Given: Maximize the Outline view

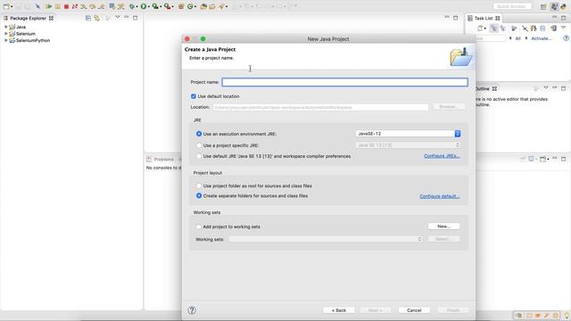Looking at the screenshot, I should coord(563,88).
